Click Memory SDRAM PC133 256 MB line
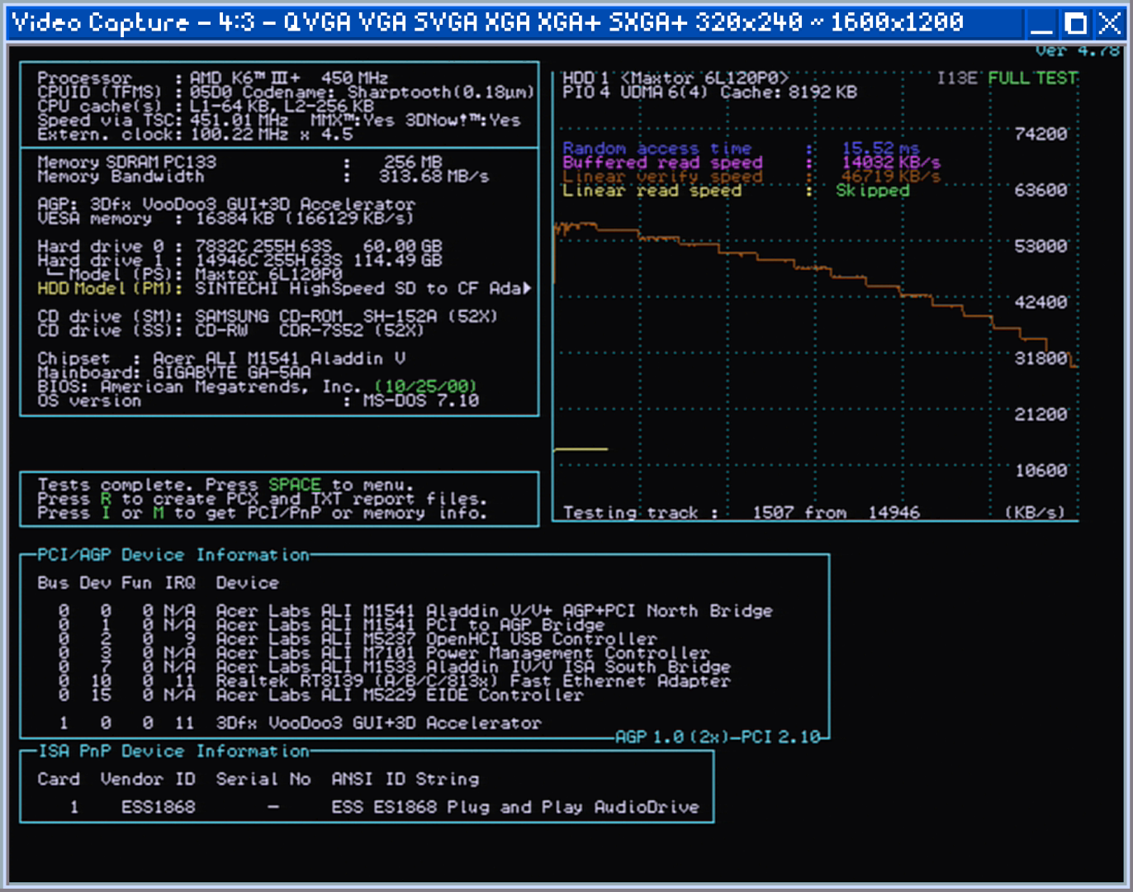The height and width of the screenshot is (892, 1133). 239,162
